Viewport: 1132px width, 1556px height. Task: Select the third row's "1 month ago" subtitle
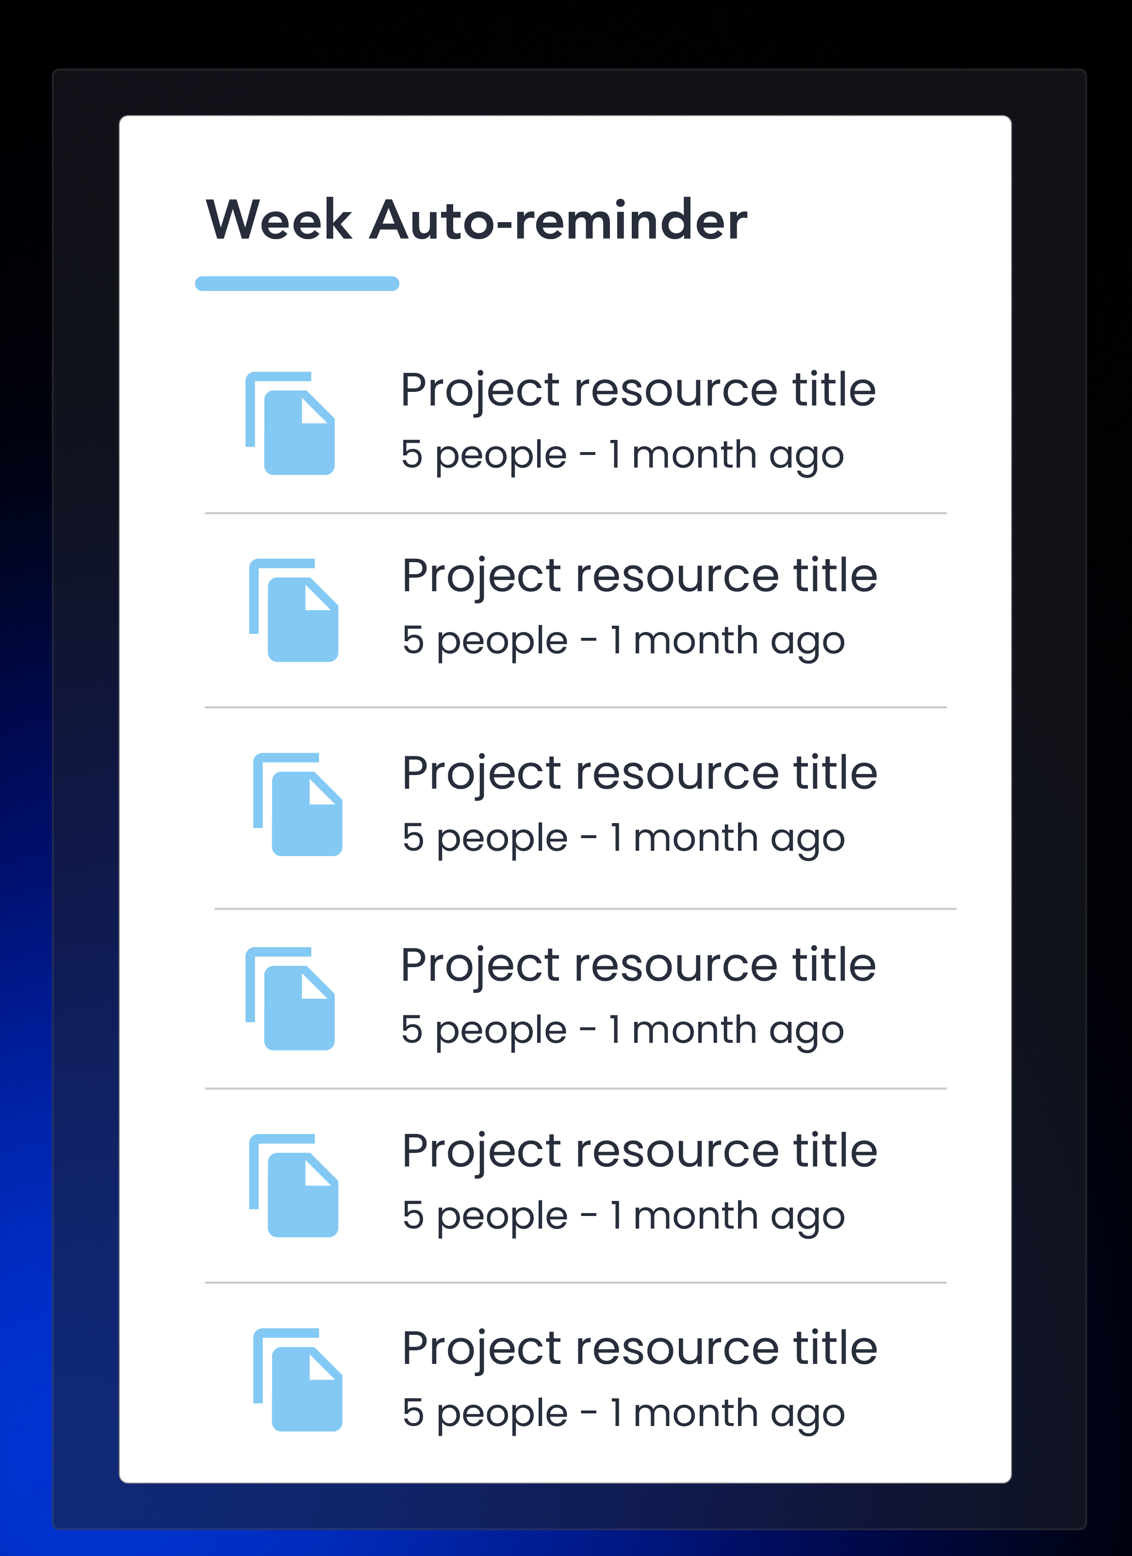coord(728,838)
